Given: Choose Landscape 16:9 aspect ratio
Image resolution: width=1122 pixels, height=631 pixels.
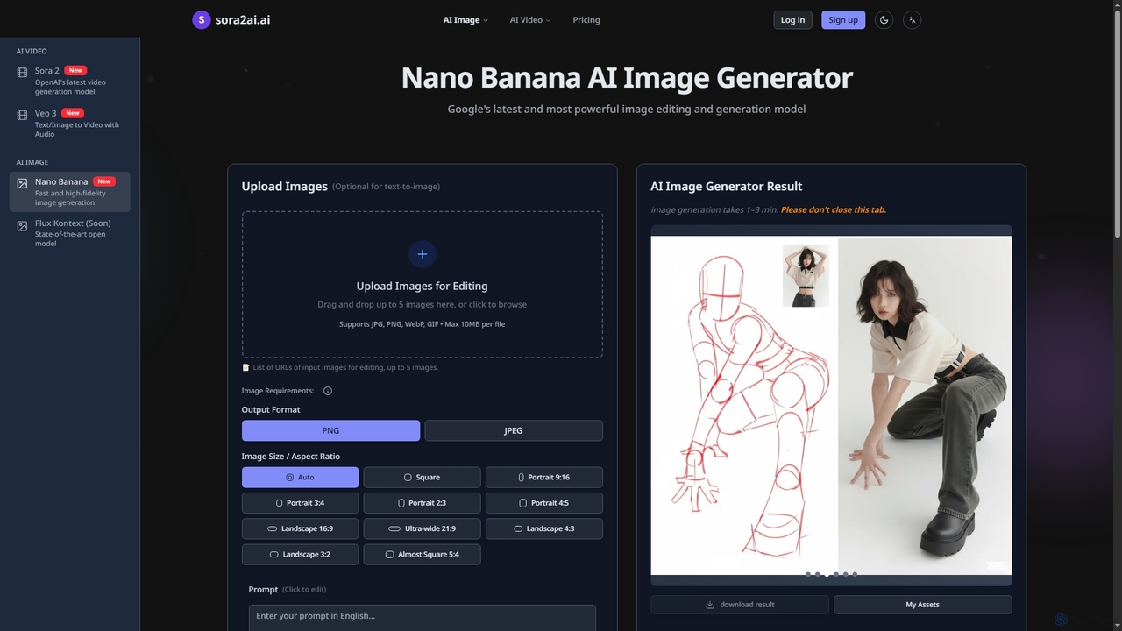Looking at the screenshot, I should point(300,528).
